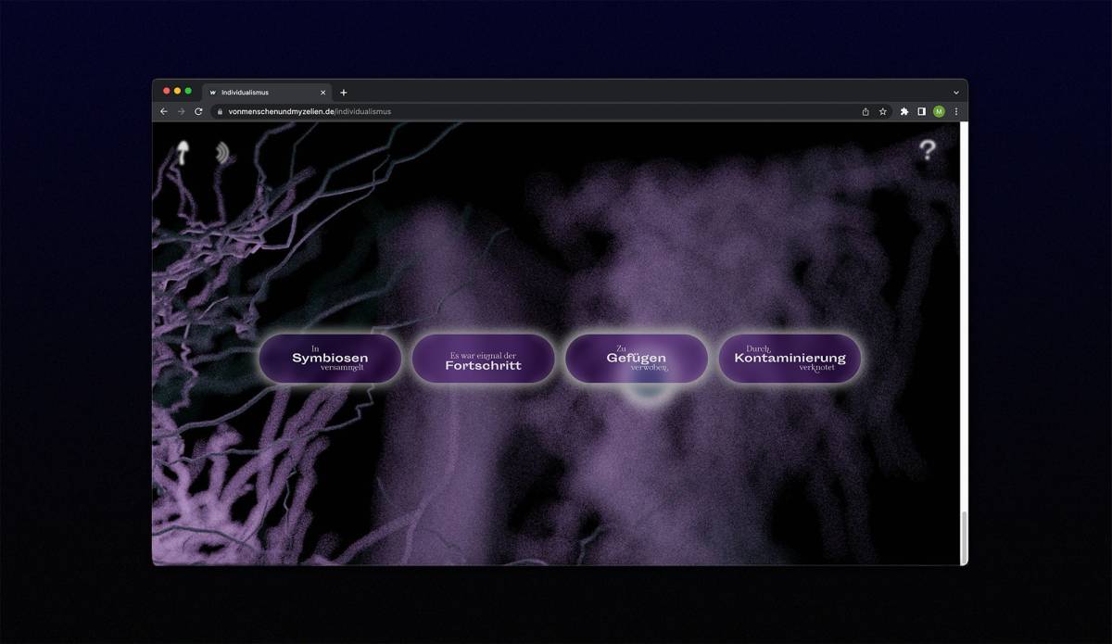Image resolution: width=1112 pixels, height=644 pixels.
Task: Open 'Es war einmal der Fortschritt'
Action: pos(483,360)
